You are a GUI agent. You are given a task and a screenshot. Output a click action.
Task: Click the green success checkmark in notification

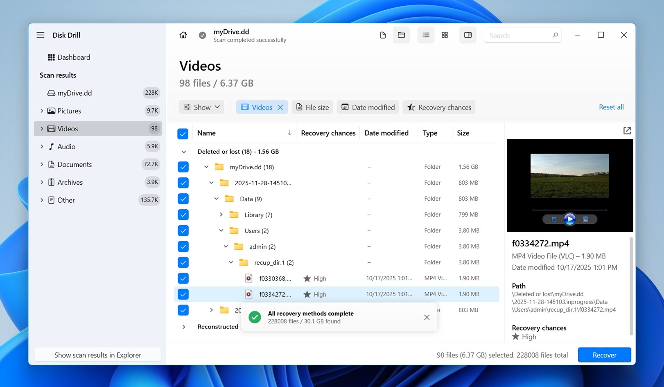point(255,318)
